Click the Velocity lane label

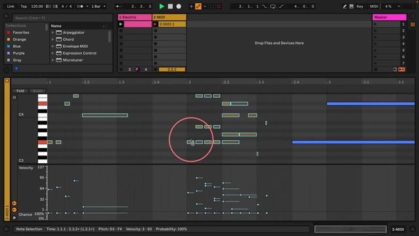[26, 168]
